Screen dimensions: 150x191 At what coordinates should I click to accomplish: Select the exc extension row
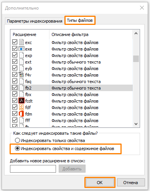coord(72,42)
